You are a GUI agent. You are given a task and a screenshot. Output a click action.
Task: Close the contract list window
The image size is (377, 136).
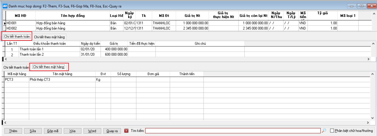tap(370, 6)
